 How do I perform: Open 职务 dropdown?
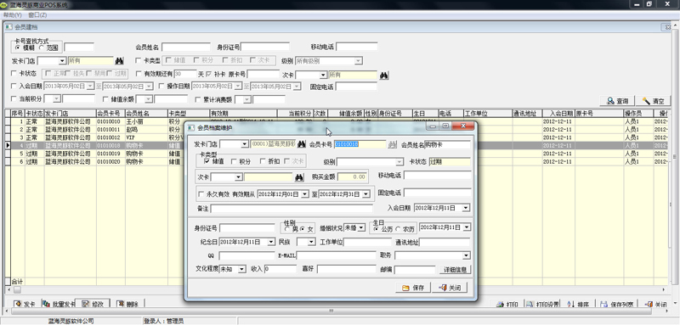[x=466, y=255]
